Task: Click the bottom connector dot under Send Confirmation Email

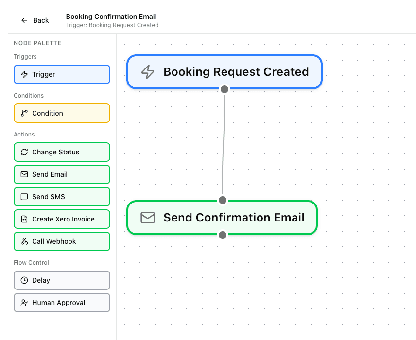Action: click(x=223, y=235)
